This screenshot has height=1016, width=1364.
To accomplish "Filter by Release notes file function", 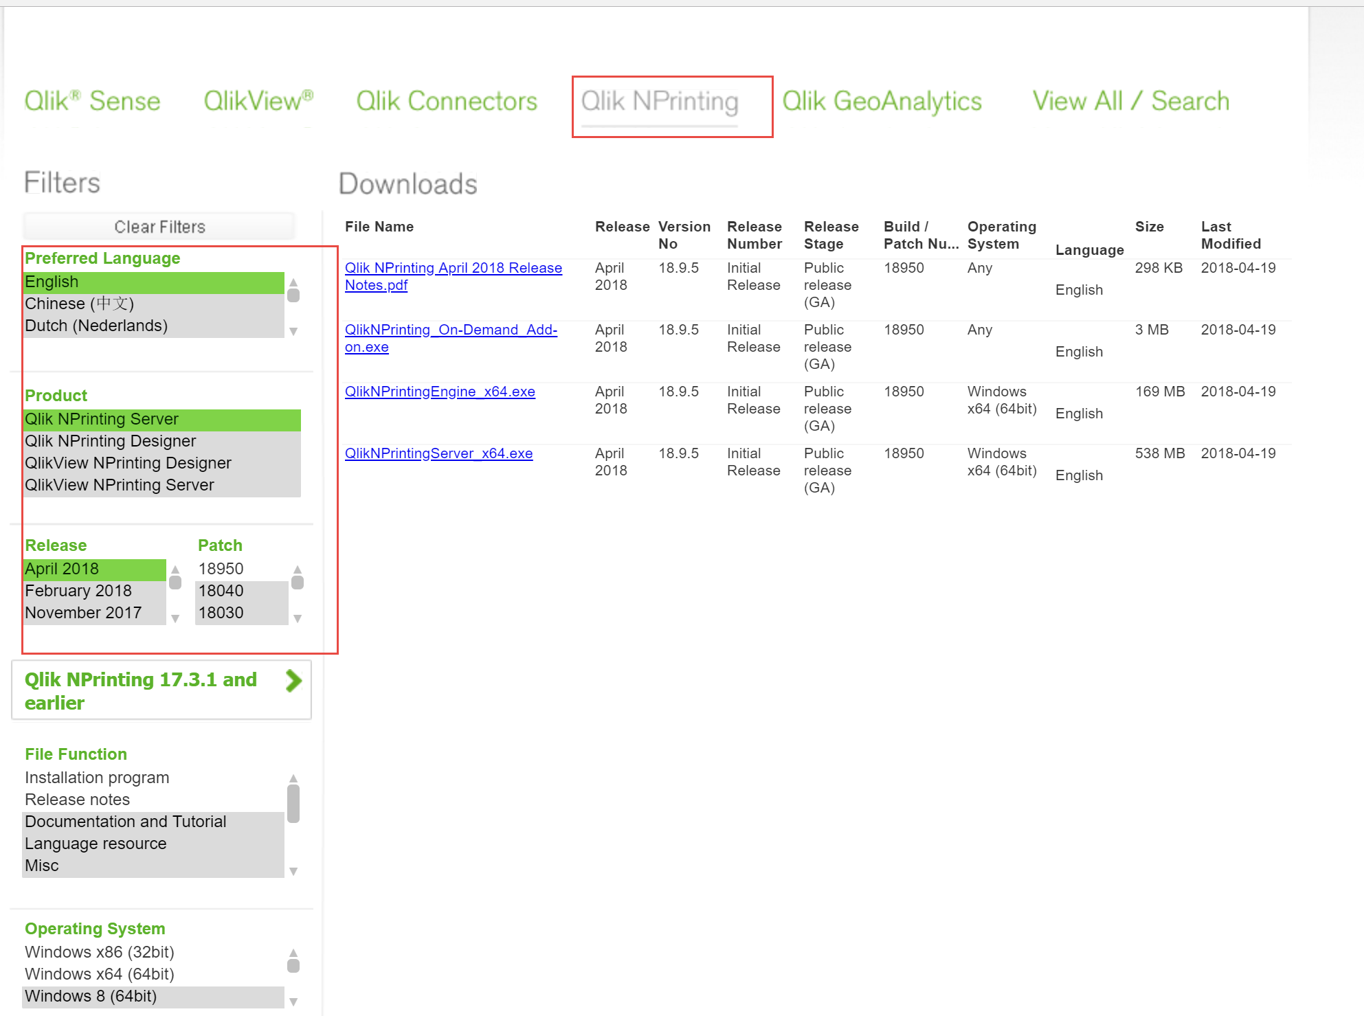I will [154, 800].
